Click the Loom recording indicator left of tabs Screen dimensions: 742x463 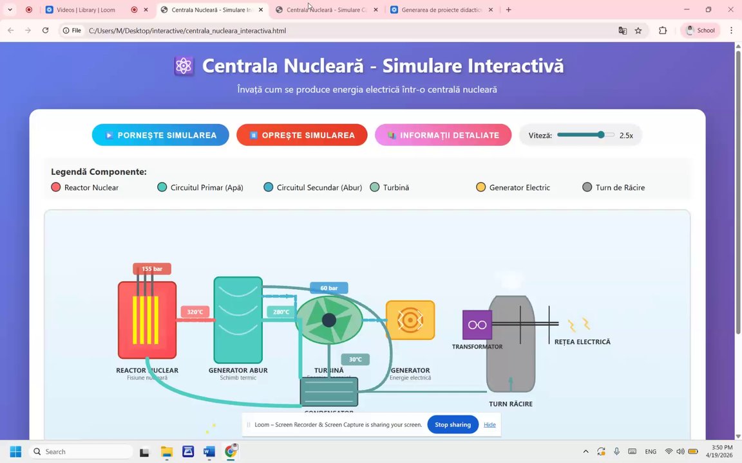click(x=29, y=10)
